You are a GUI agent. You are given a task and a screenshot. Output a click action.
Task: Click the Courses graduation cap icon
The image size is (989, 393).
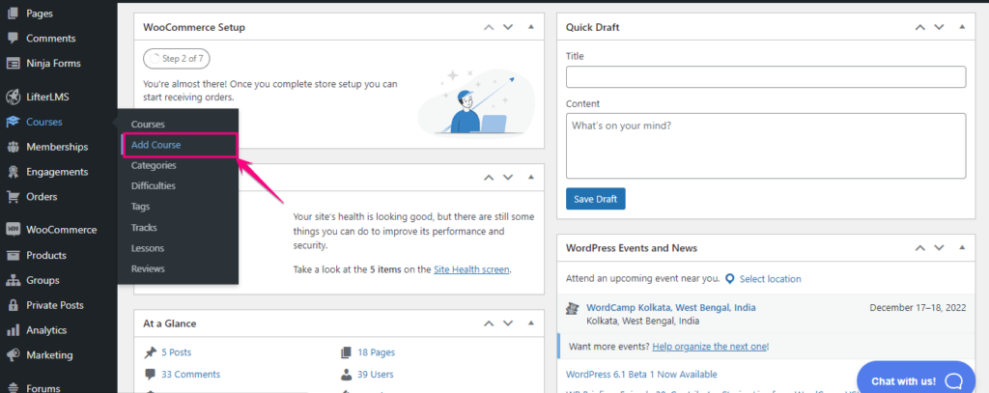(x=13, y=122)
